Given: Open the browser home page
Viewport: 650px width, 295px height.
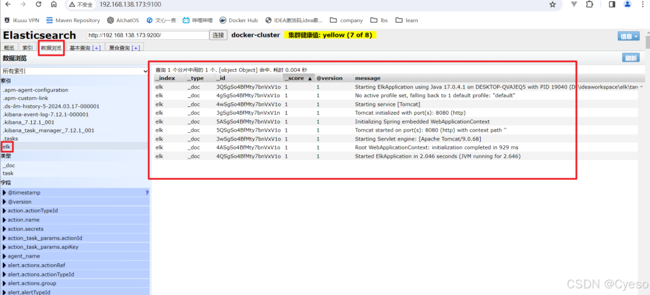Looking at the screenshot, I should tap(54, 5).
